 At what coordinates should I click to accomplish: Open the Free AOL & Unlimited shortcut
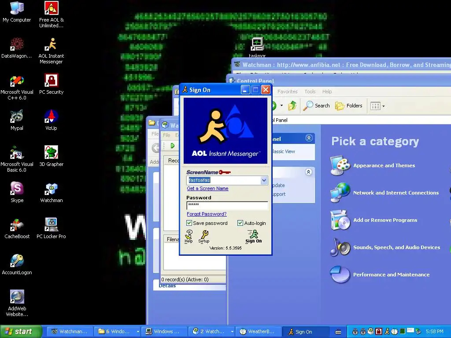(51, 15)
